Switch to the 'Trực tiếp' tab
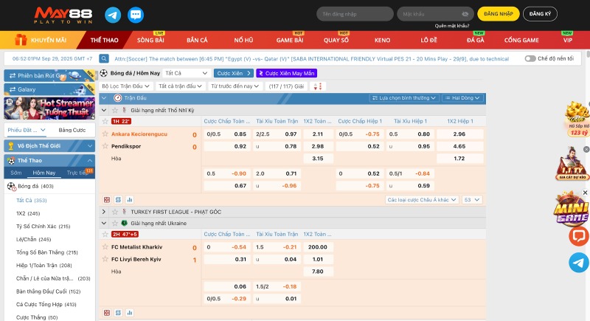 77,173
